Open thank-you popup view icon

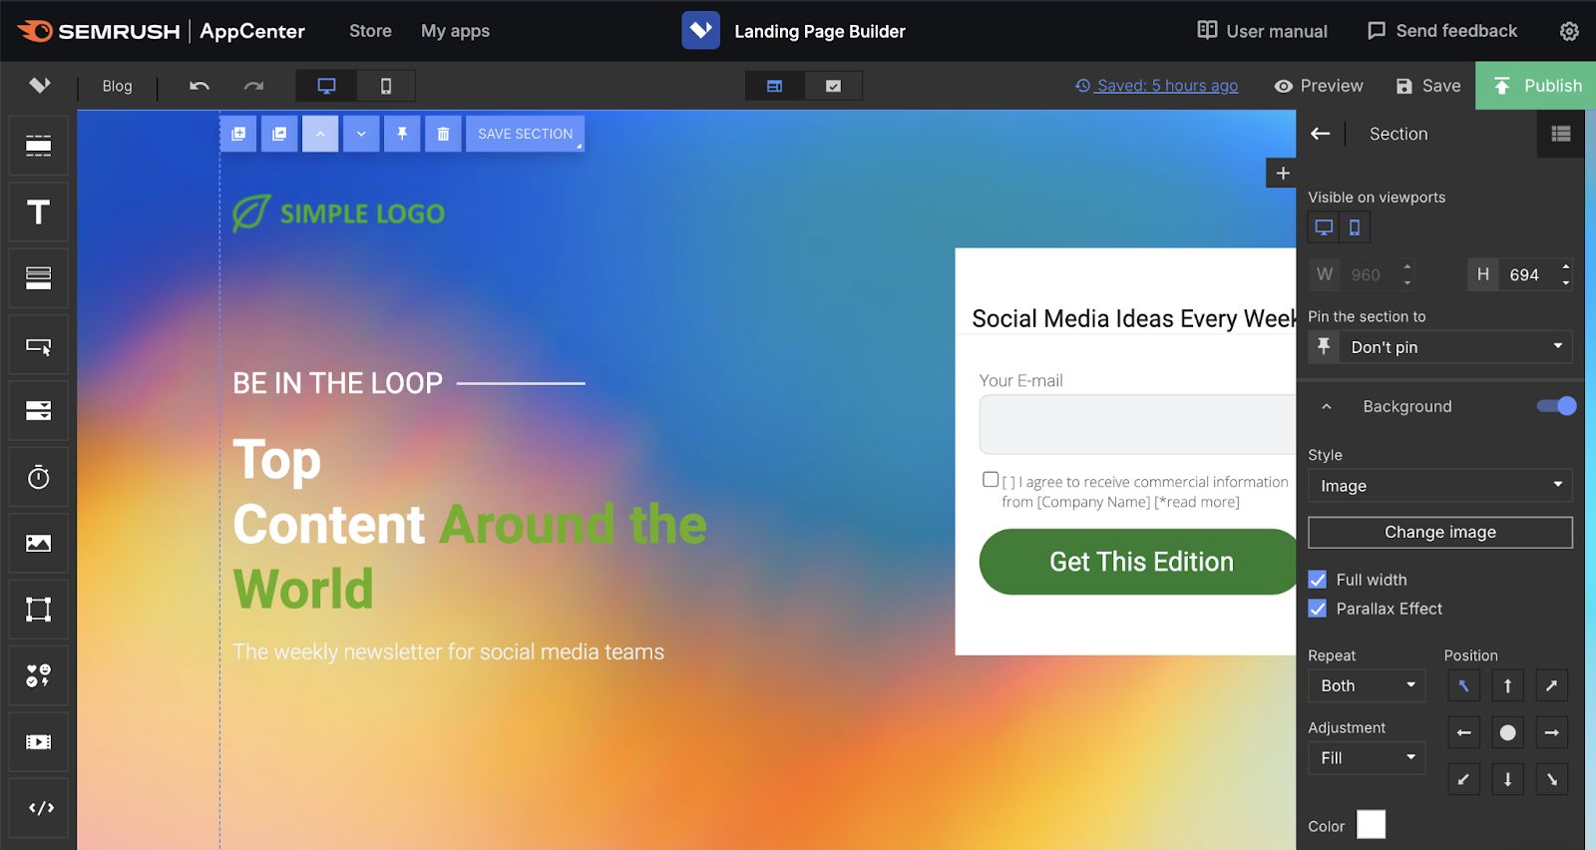coord(833,86)
